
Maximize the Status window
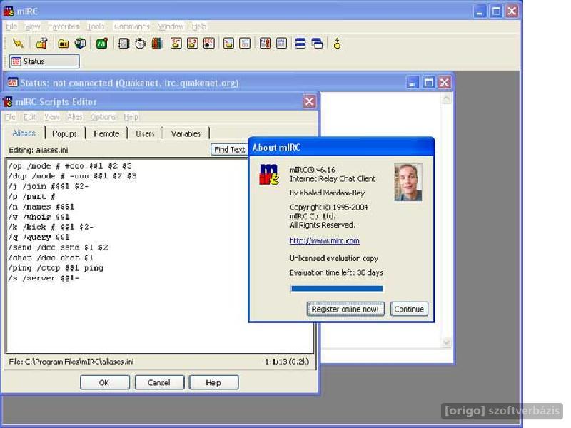point(429,83)
